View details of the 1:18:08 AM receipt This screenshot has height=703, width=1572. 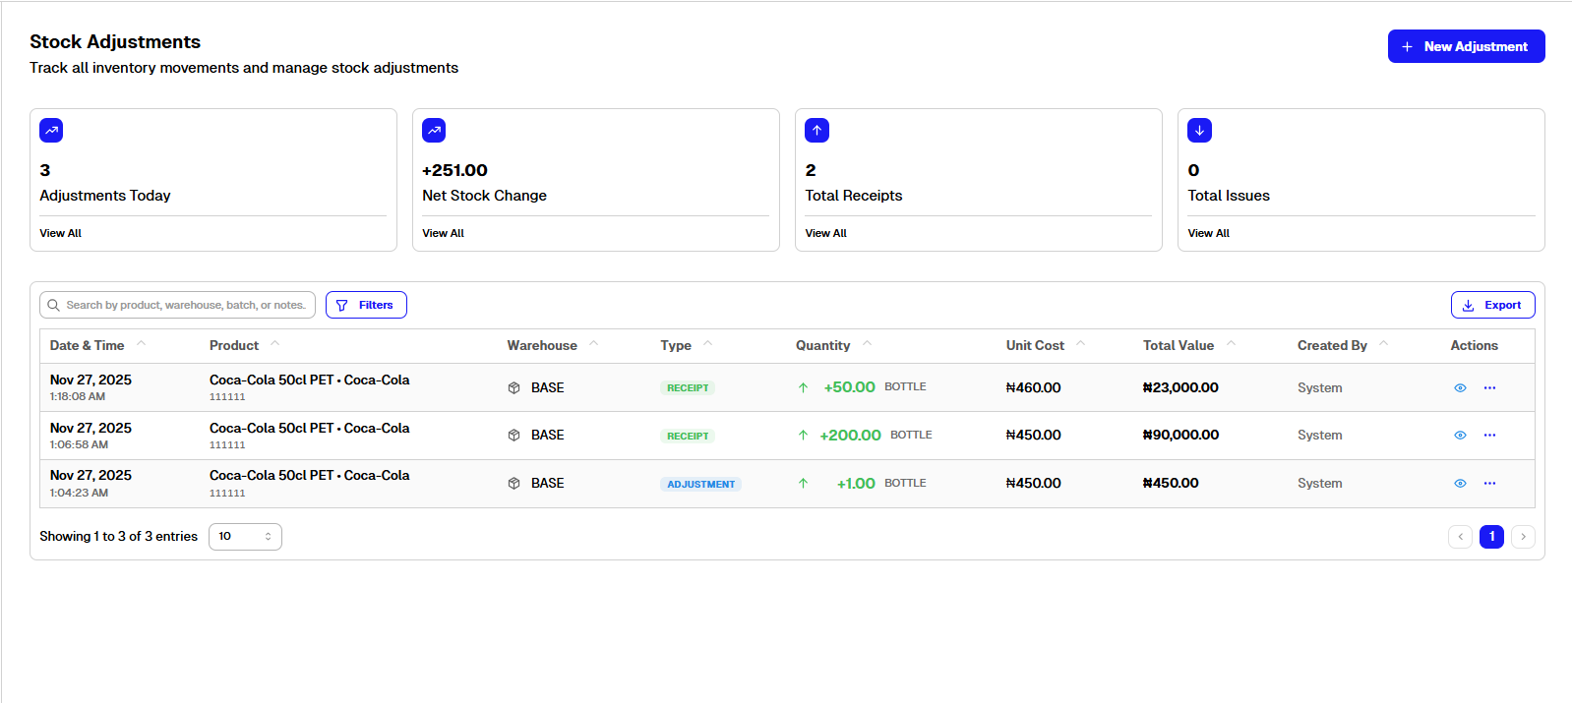click(x=1460, y=387)
